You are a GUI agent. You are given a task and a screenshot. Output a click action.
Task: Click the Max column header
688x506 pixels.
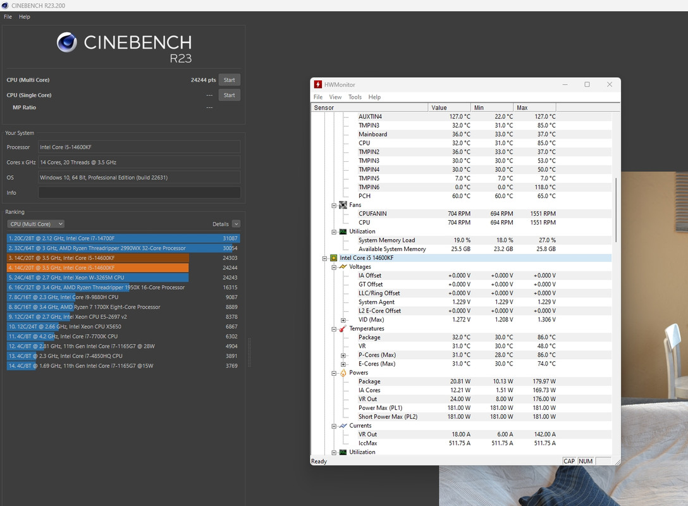pyautogui.click(x=534, y=108)
